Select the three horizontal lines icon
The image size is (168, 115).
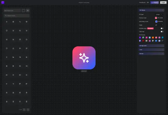26,75
